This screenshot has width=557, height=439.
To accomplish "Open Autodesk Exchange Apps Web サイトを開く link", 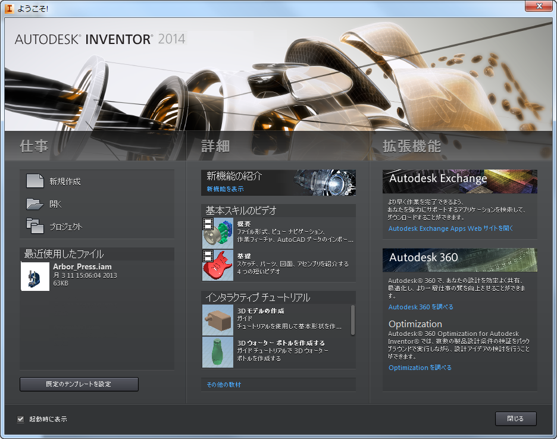I will [450, 228].
